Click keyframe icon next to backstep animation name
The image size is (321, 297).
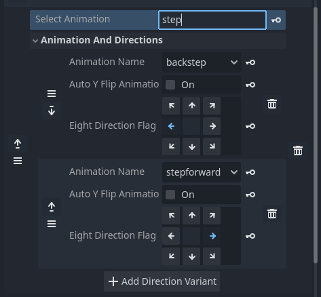pos(250,62)
